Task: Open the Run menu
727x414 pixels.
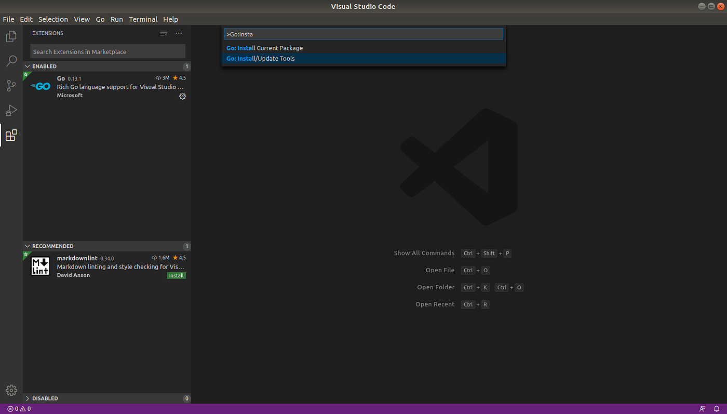Action: pyautogui.click(x=117, y=19)
